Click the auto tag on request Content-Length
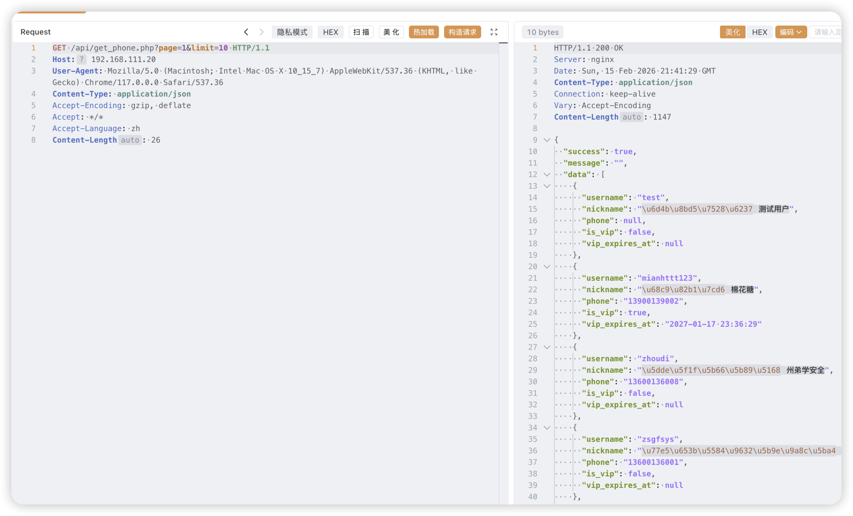The image size is (853, 516). (x=130, y=140)
